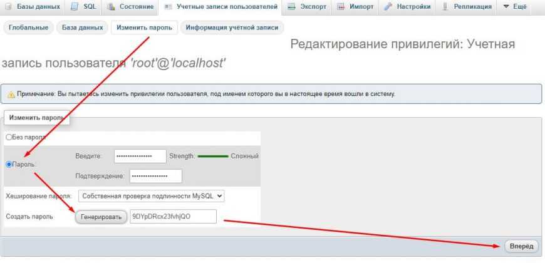Click the Импорт tab icon
545x263 pixels.
click(x=341, y=7)
